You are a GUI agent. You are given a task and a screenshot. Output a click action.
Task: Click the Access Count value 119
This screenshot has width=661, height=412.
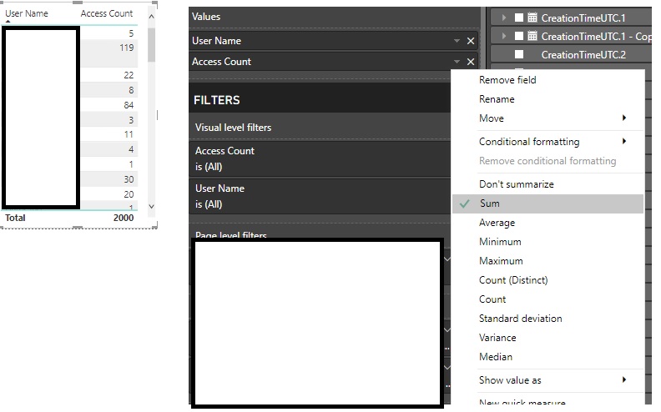(x=127, y=48)
